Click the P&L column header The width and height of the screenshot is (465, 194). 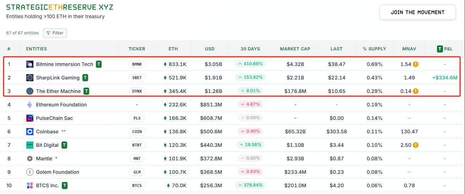click(x=445, y=49)
